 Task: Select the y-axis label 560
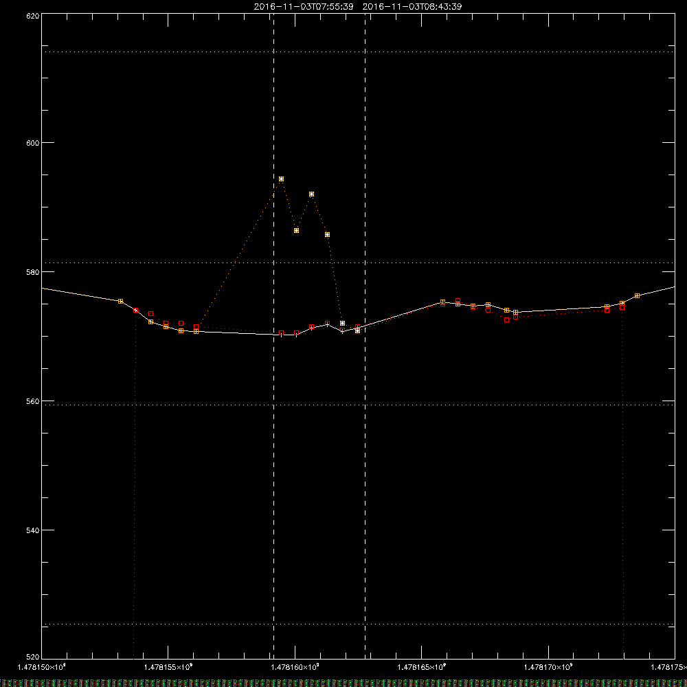coord(33,401)
